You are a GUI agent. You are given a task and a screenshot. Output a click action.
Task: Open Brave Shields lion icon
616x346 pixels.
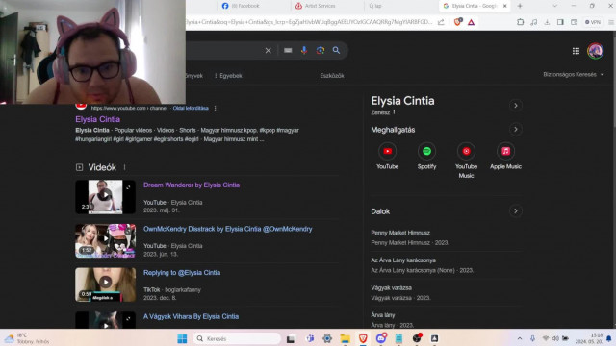pos(458,22)
